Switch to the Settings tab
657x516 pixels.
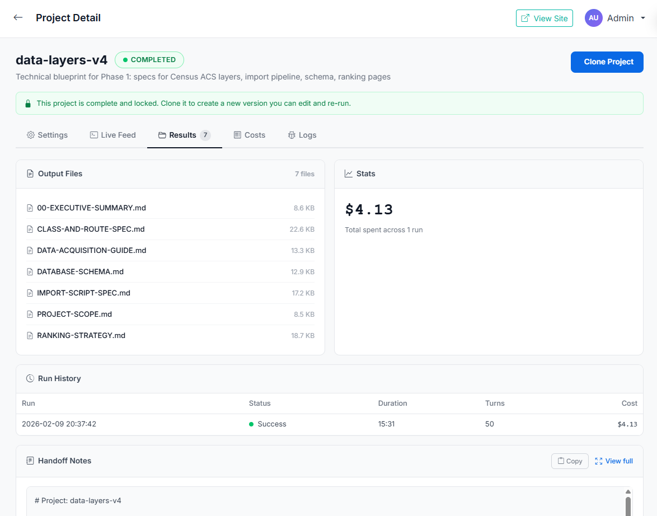click(x=47, y=135)
